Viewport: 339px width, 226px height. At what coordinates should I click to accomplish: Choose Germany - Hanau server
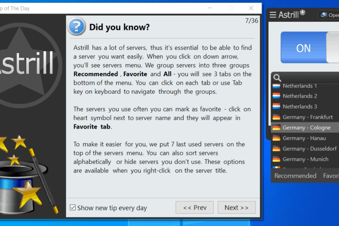(x=305, y=138)
